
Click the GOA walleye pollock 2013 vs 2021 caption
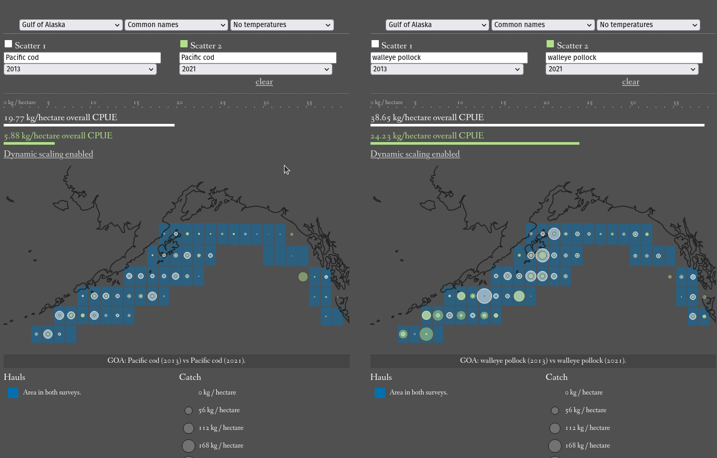(543, 361)
